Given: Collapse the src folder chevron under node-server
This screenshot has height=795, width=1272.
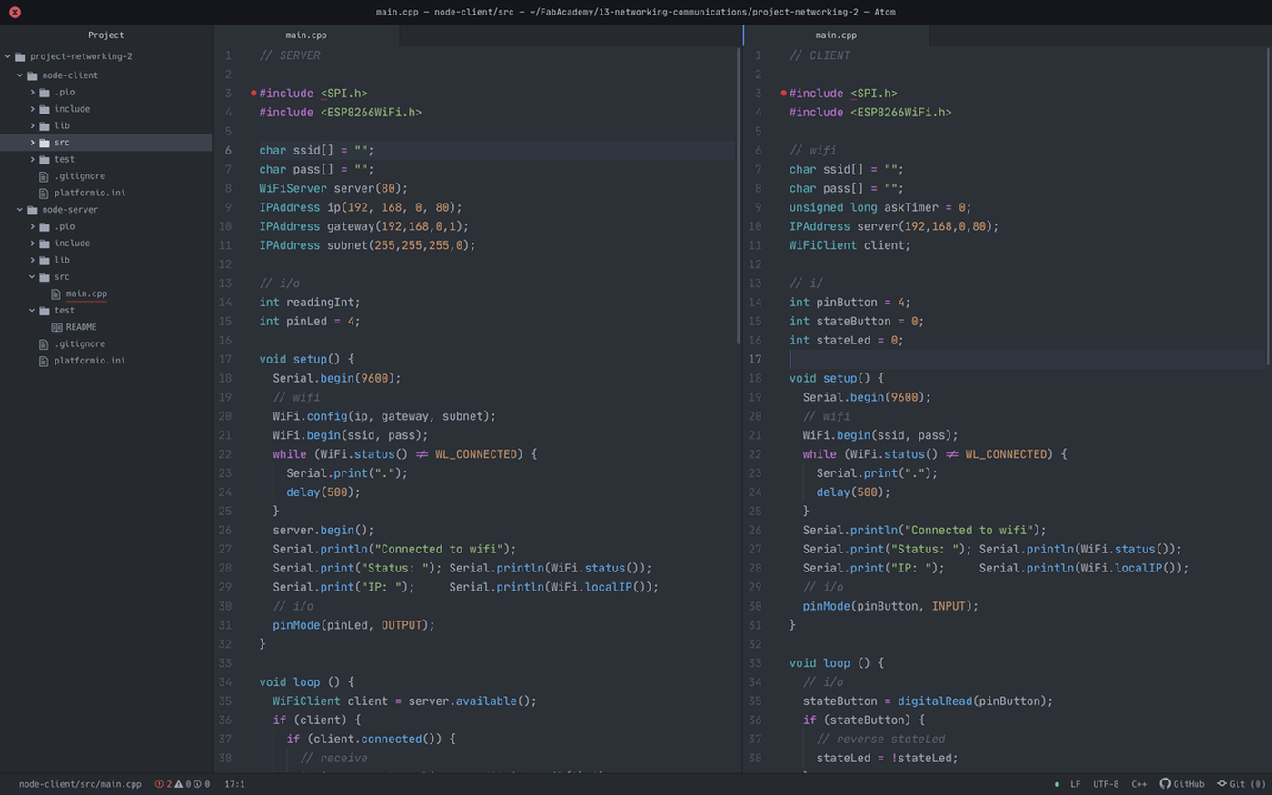Looking at the screenshot, I should (33, 277).
